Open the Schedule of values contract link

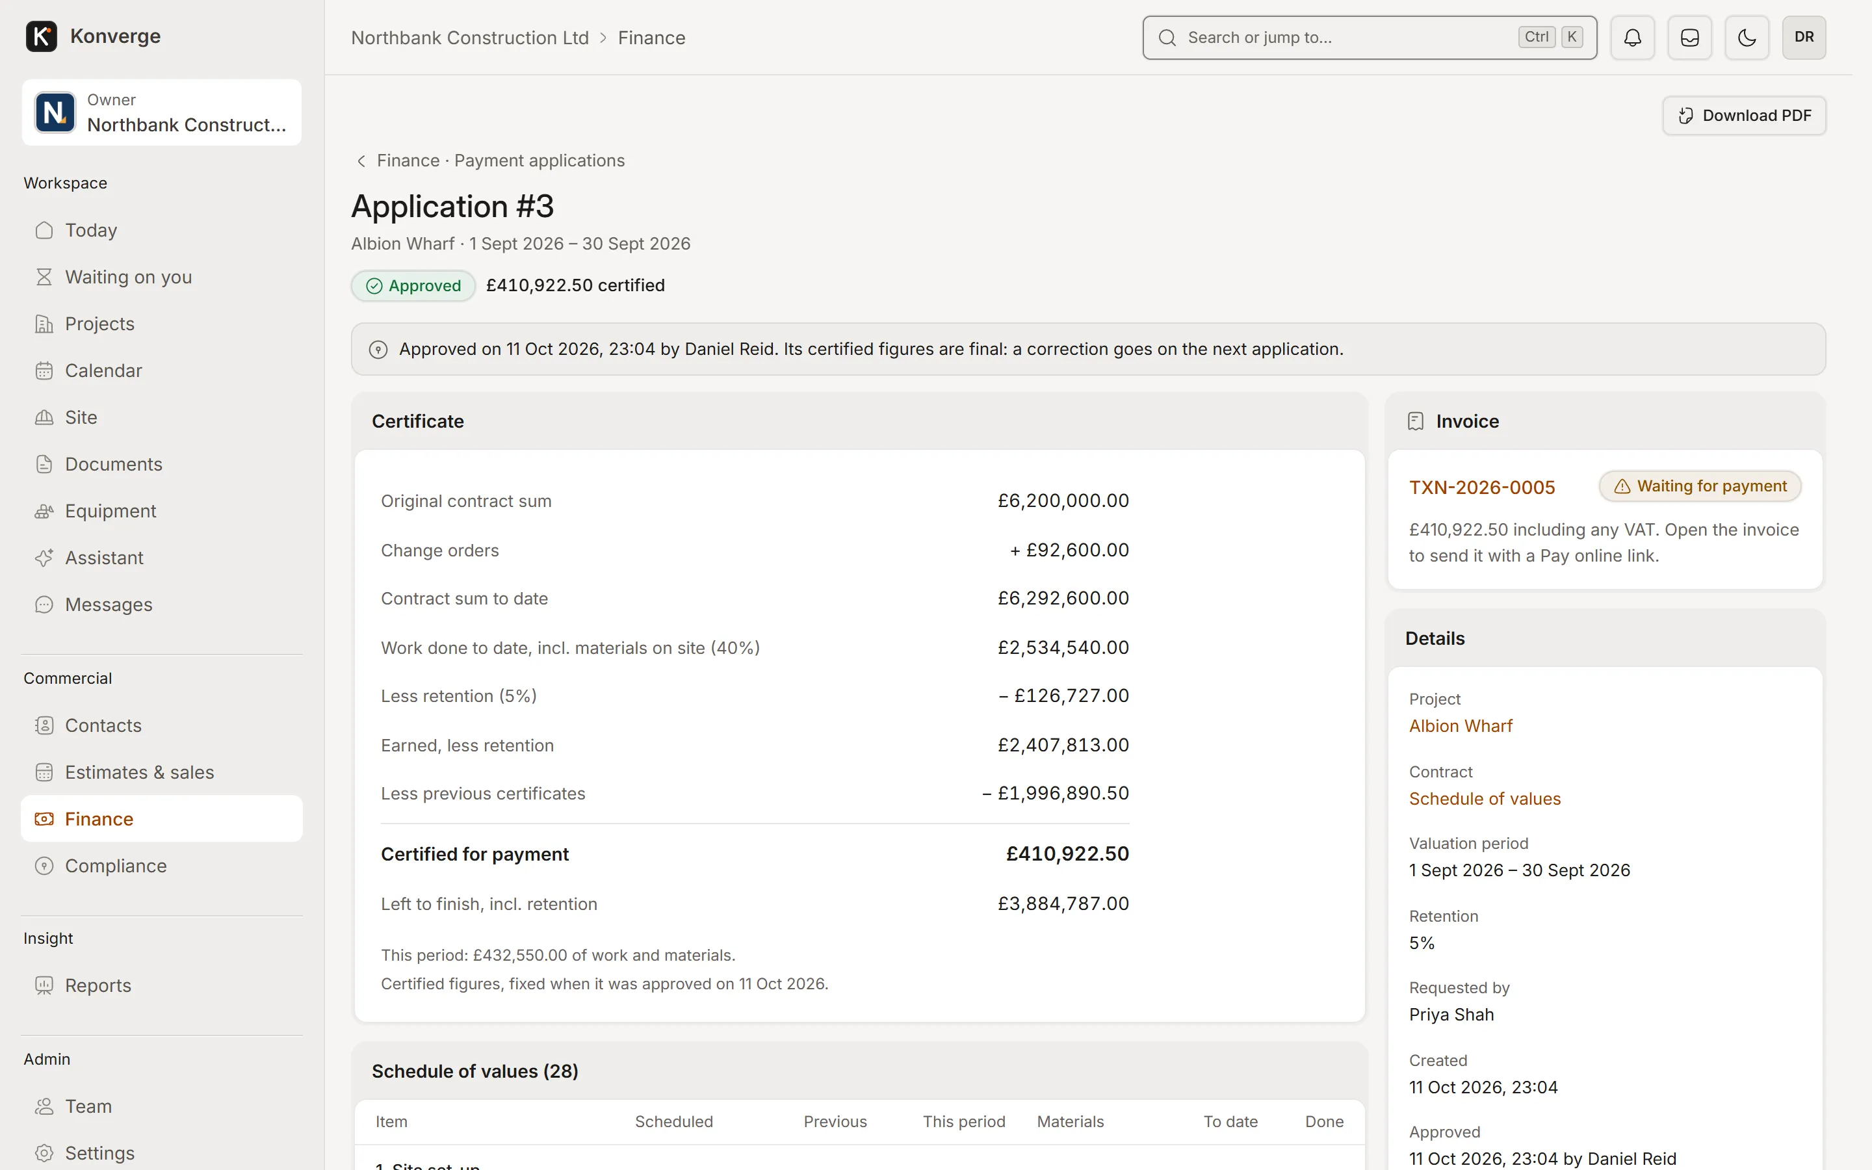(x=1485, y=799)
